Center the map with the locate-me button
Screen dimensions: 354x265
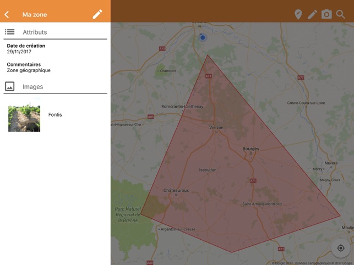[341, 248]
